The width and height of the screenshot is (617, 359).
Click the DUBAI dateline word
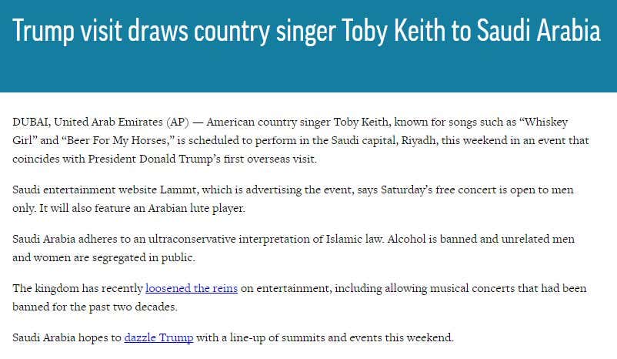click(x=31, y=122)
